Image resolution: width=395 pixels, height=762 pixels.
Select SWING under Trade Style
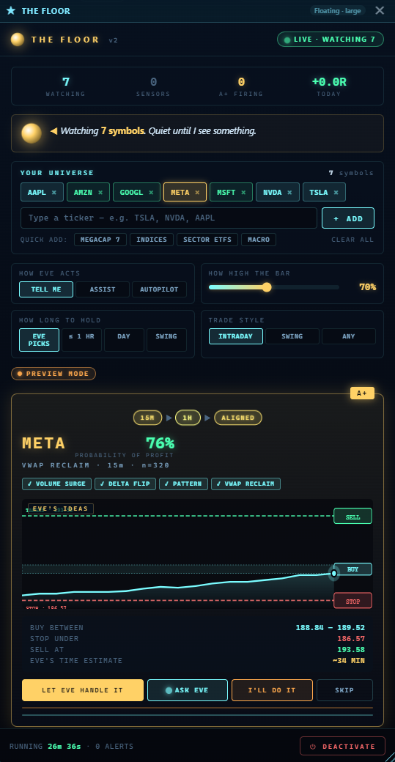coord(292,336)
